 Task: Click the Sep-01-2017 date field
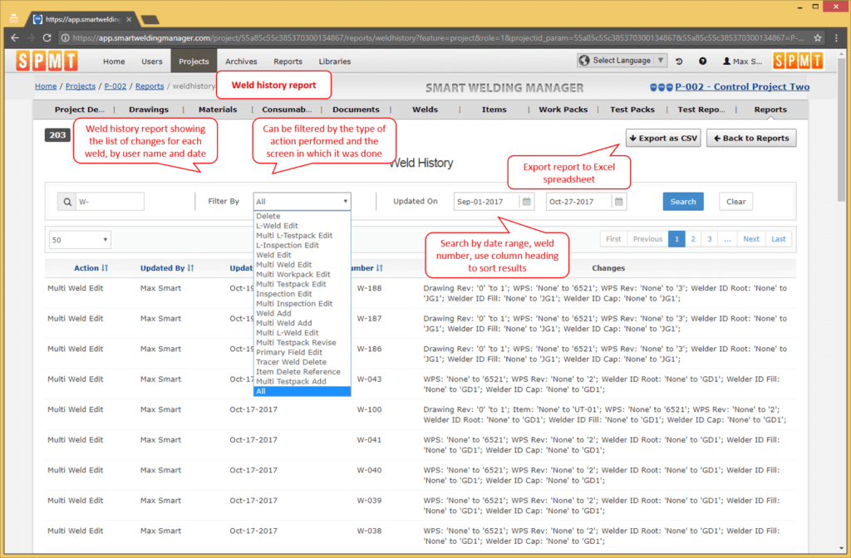pyautogui.click(x=486, y=201)
